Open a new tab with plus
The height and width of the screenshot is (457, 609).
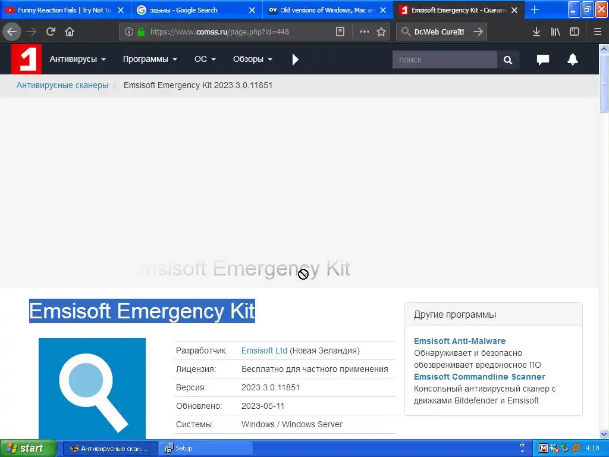pos(535,10)
